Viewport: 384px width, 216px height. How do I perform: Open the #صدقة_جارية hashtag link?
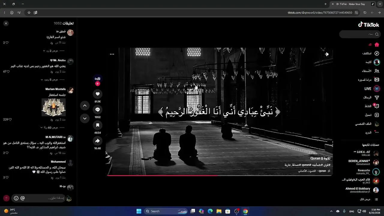[292, 165]
